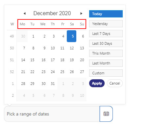Go to previous month arrow
151x128 pixels.
click(x=25, y=13)
